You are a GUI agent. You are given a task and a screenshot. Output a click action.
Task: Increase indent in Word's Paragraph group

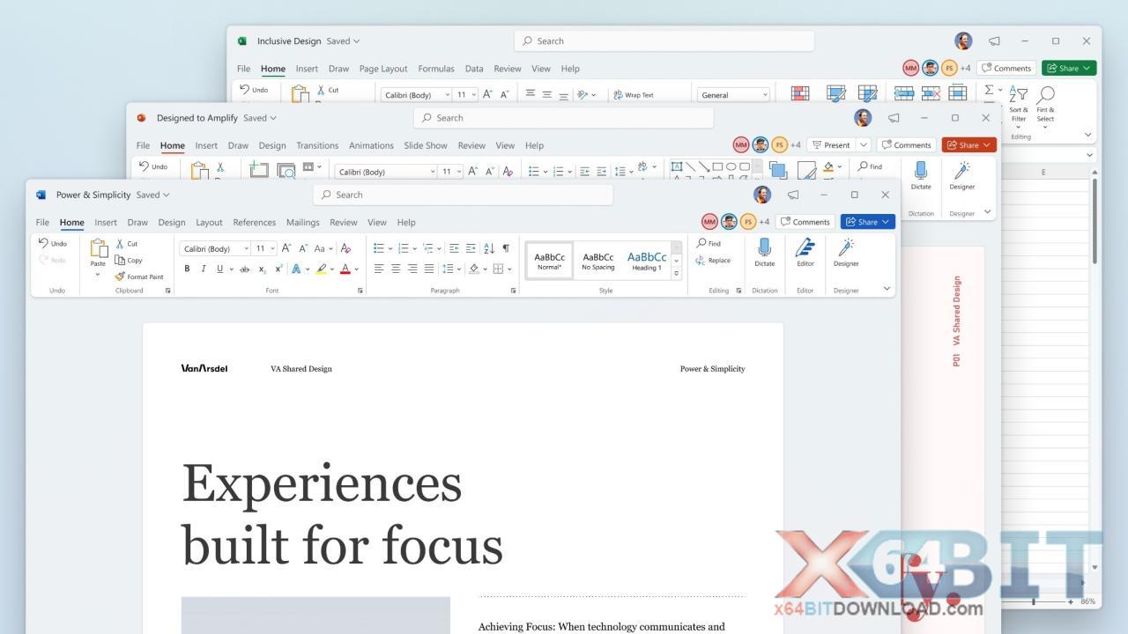471,248
